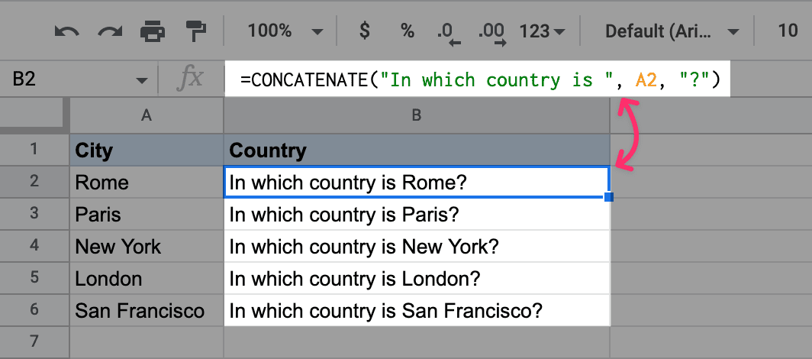Decrease decimal places icon
This screenshot has width=812, height=359.
[x=449, y=34]
